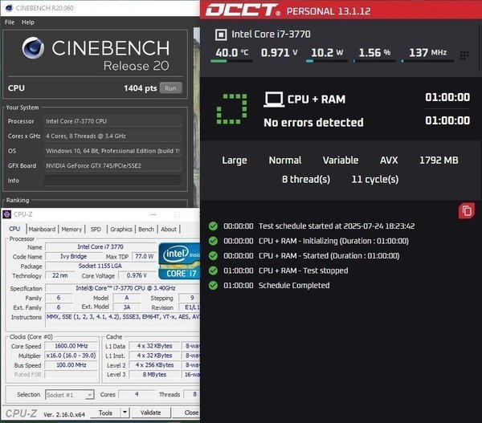Click the 0.971 V voltage readout in OCCT
482x423 pixels.
pyautogui.click(x=279, y=52)
